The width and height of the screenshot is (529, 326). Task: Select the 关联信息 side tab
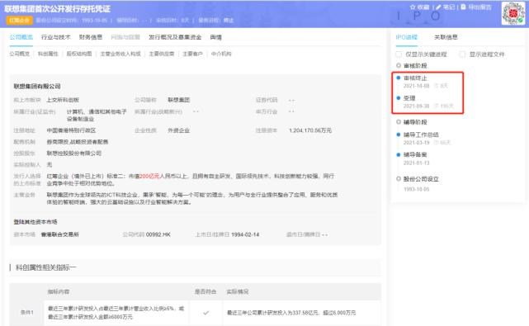pyautogui.click(x=446, y=37)
